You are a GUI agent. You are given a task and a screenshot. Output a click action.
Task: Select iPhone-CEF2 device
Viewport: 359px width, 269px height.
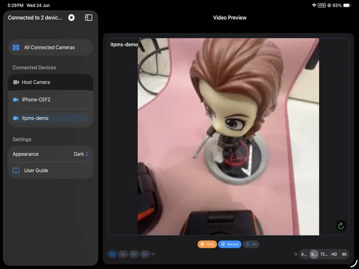click(50, 99)
